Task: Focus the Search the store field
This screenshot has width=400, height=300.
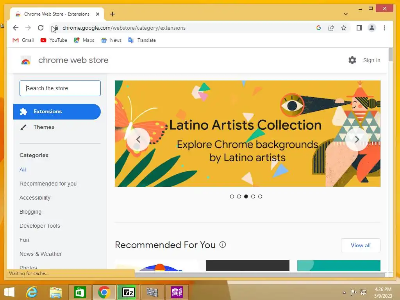Action: (x=60, y=88)
